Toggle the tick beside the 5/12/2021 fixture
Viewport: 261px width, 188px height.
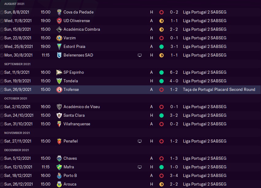(x=2, y=159)
